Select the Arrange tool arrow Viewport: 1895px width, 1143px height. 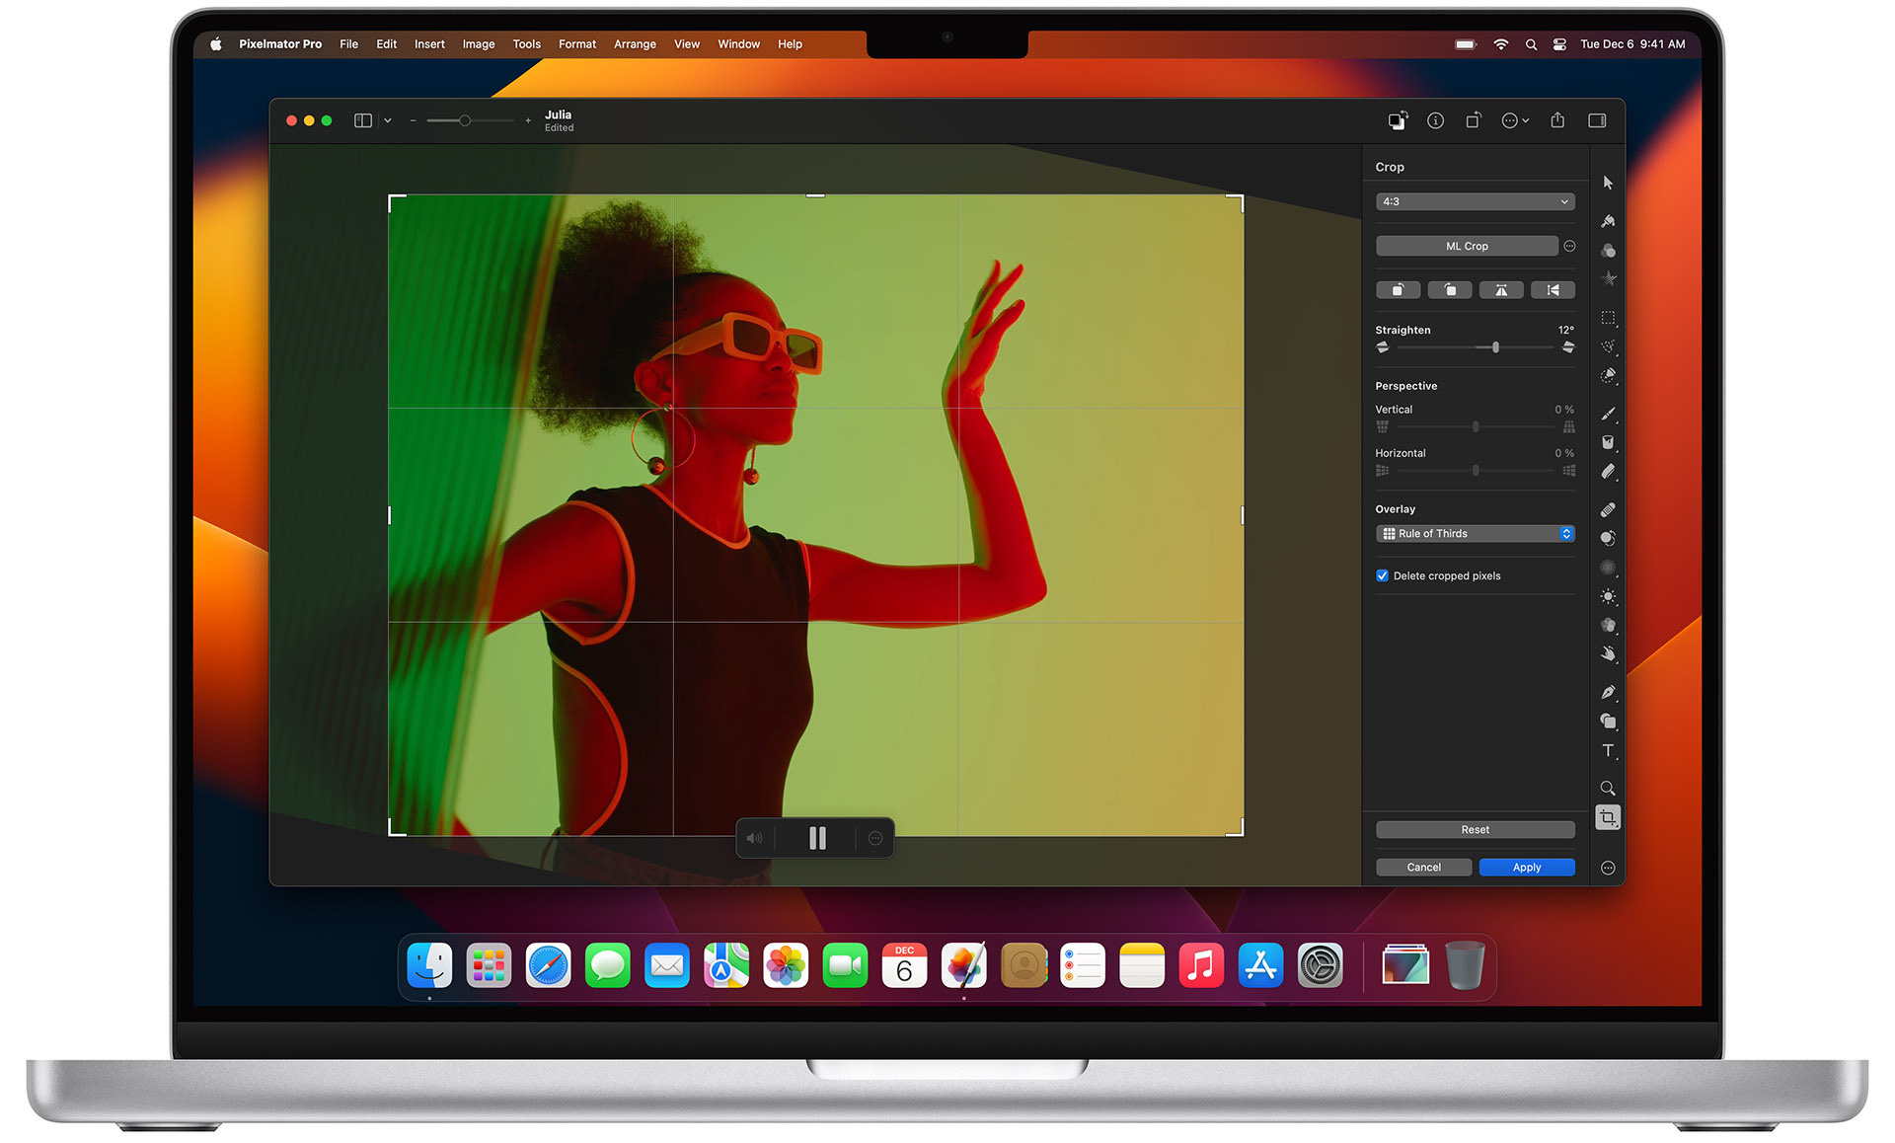1608,182
